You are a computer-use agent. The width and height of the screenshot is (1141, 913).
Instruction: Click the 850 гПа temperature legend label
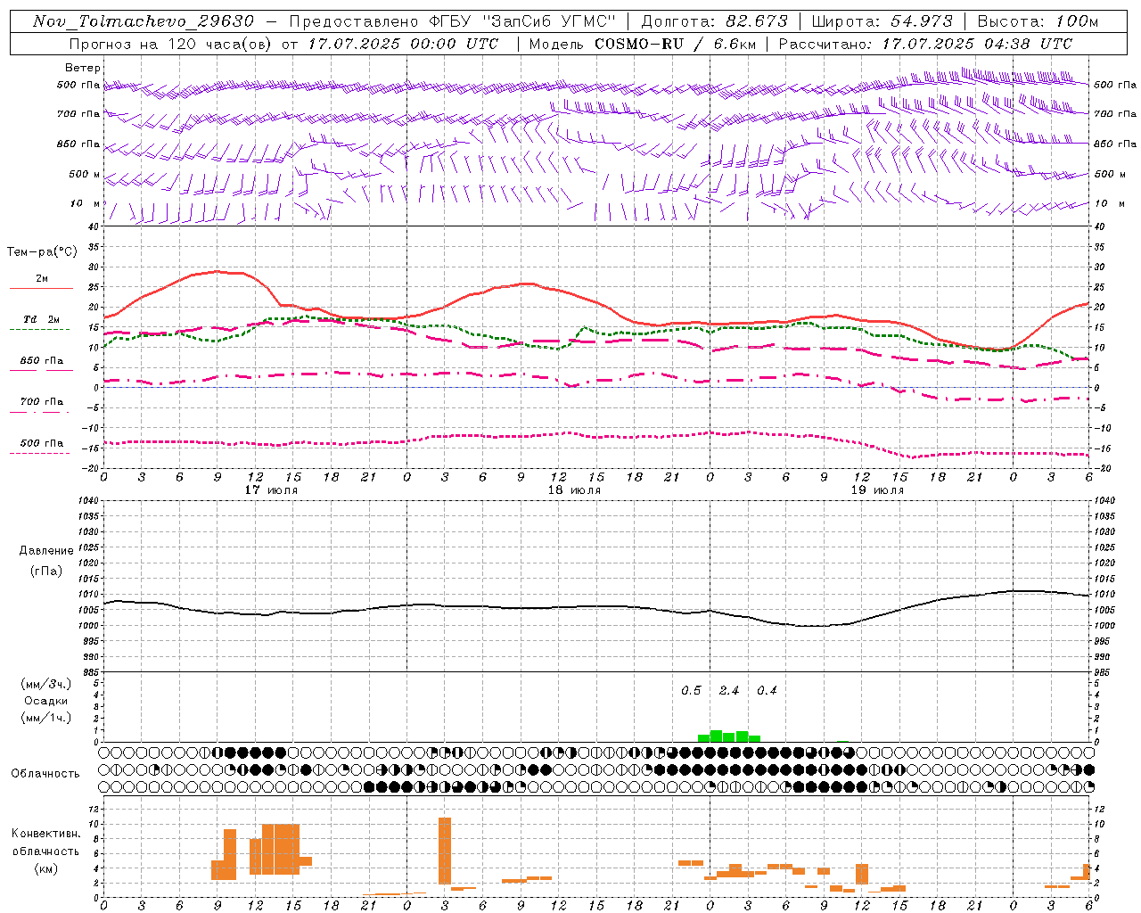click(x=42, y=361)
